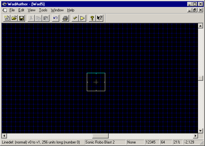Image resolution: width=205 pixels, height=146 pixels.
Task: Run the map with play icon
Action: (x=82, y=18)
